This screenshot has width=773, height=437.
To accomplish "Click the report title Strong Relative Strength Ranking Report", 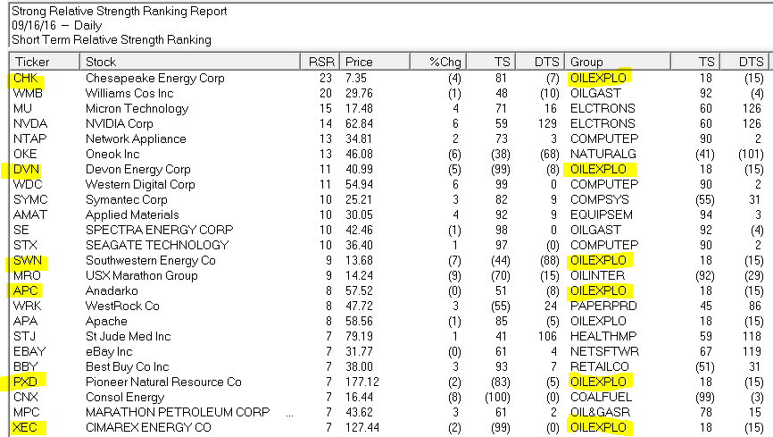I will coord(120,12).
